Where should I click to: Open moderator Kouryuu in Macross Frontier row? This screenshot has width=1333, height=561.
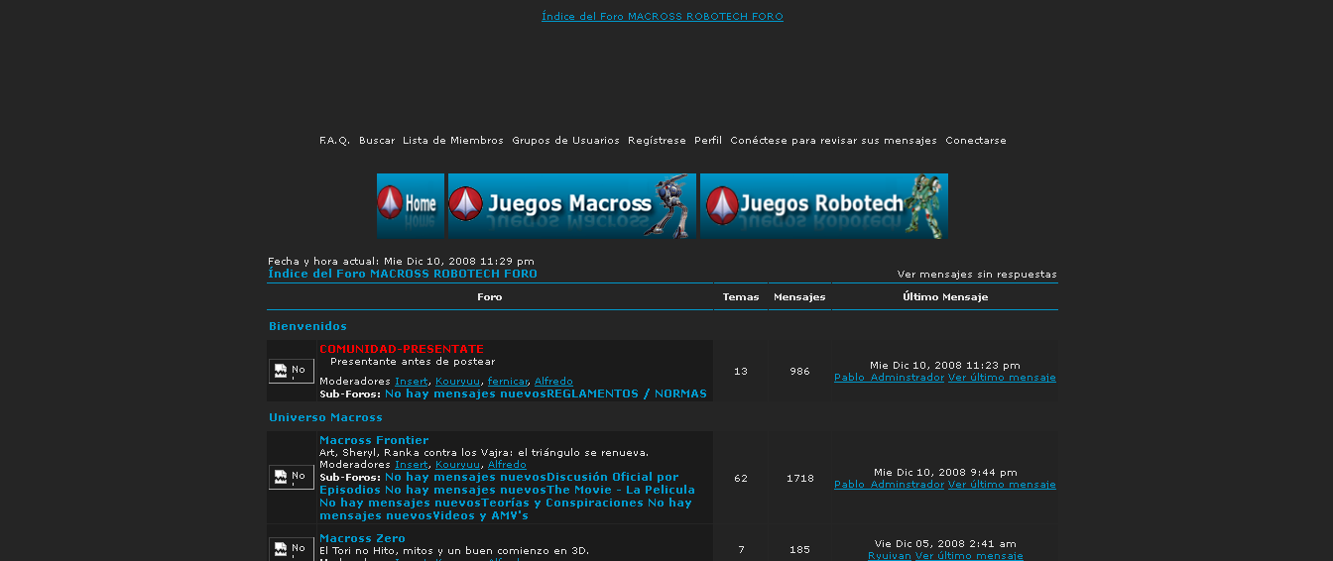(x=458, y=465)
